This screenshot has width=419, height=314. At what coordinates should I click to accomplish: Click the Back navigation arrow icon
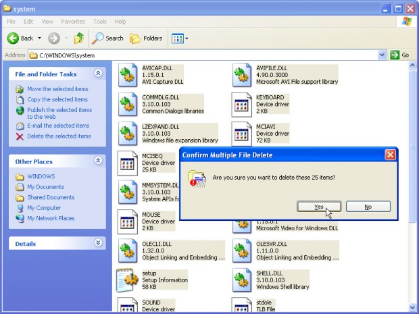[x=13, y=38]
